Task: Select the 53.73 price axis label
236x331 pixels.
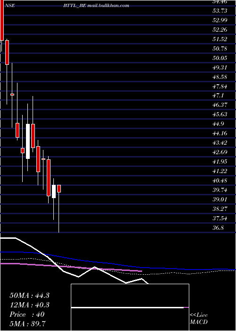Action: (220, 11)
